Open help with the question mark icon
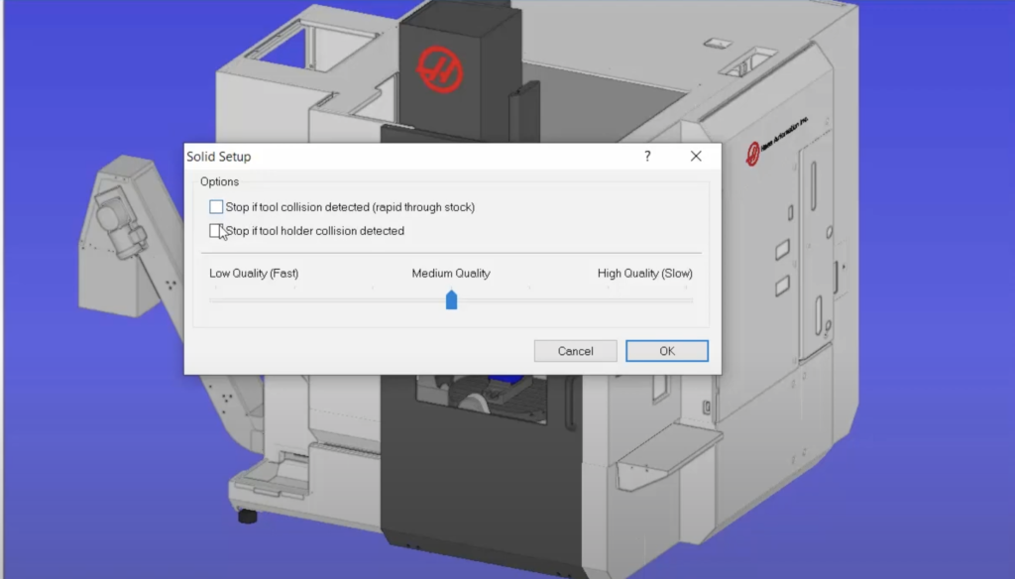This screenshot has height=579, width=1015. click(x=647, y=156)
